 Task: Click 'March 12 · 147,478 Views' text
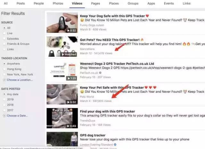tap(96, 53)
